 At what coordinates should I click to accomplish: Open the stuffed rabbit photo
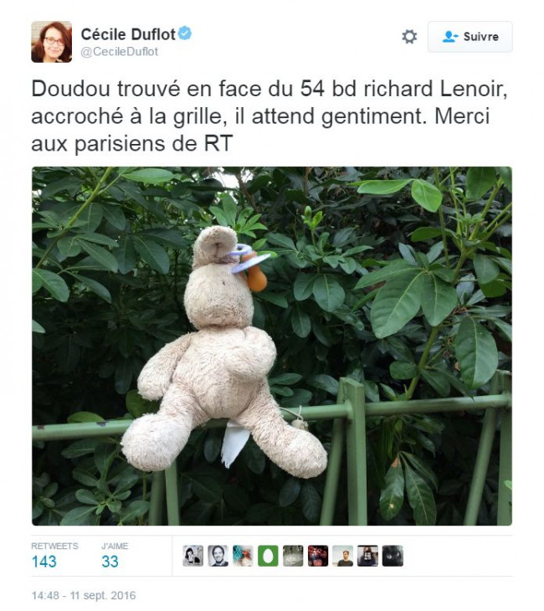click(x=272, y=346)
